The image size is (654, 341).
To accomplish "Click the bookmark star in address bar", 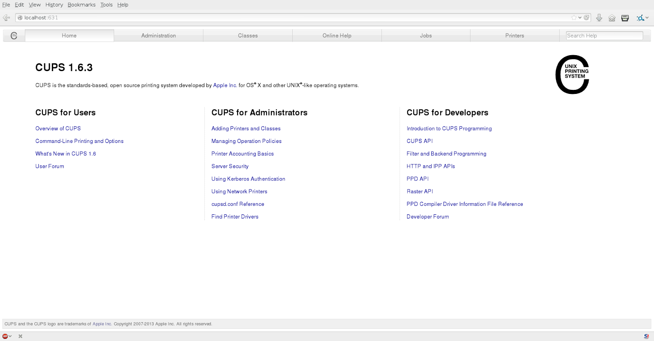I will point(574,18).
